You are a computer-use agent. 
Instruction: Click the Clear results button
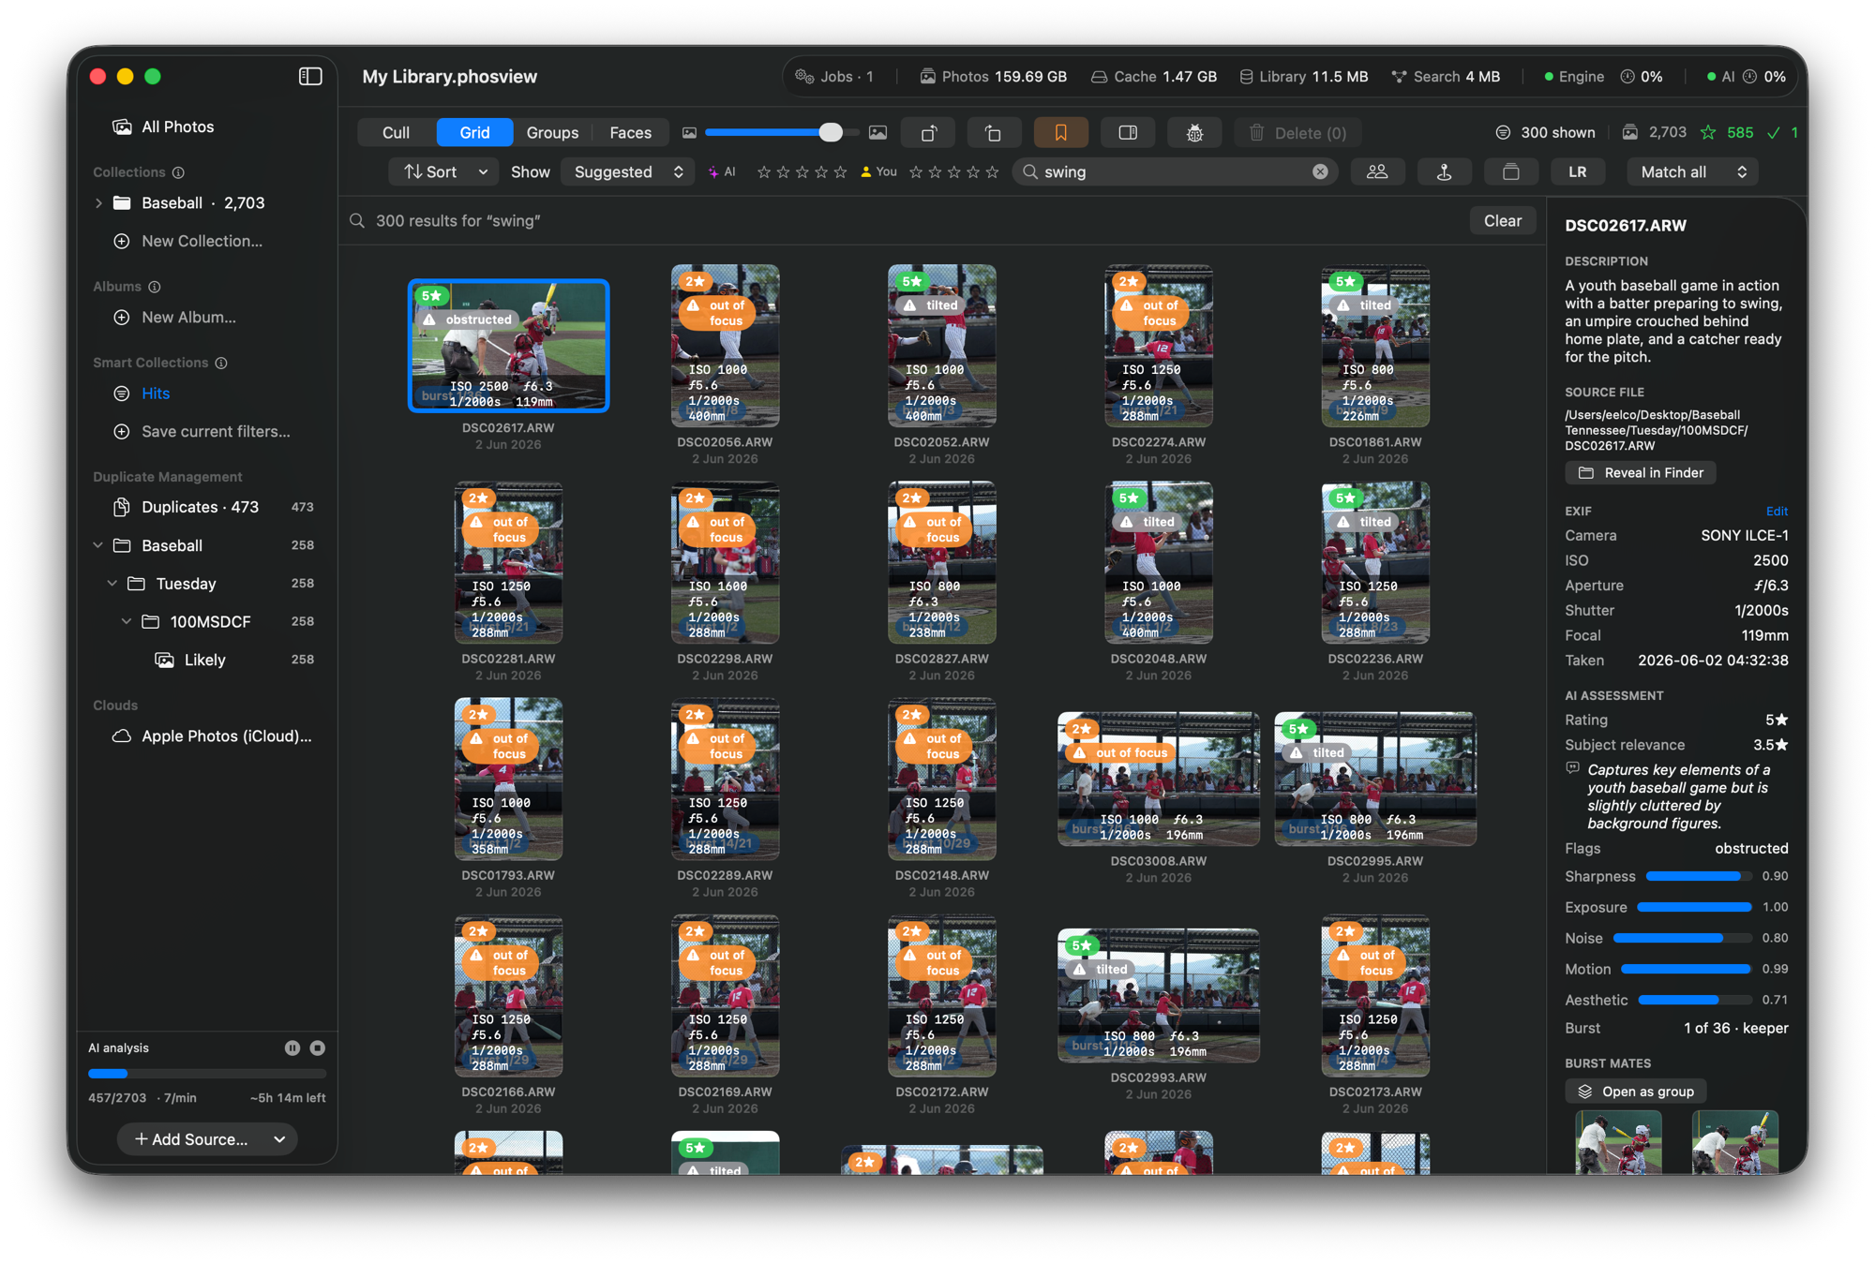(1502, 221)
